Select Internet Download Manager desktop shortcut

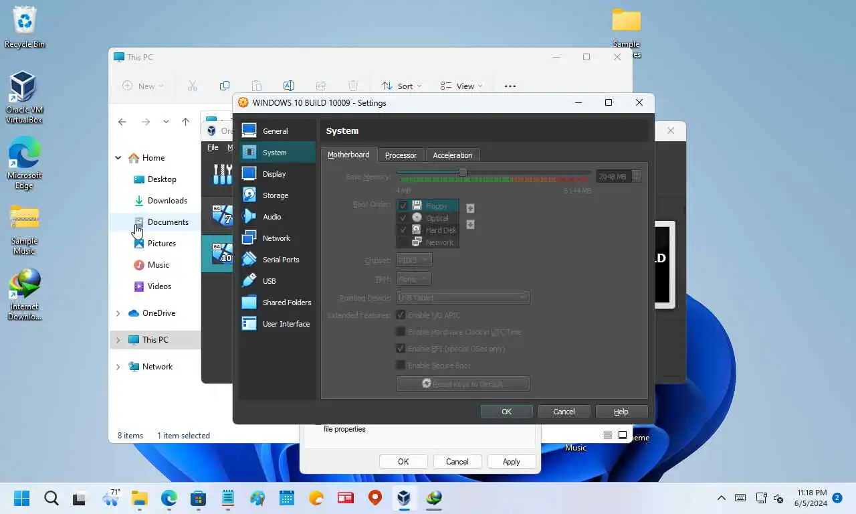[25, 294]
